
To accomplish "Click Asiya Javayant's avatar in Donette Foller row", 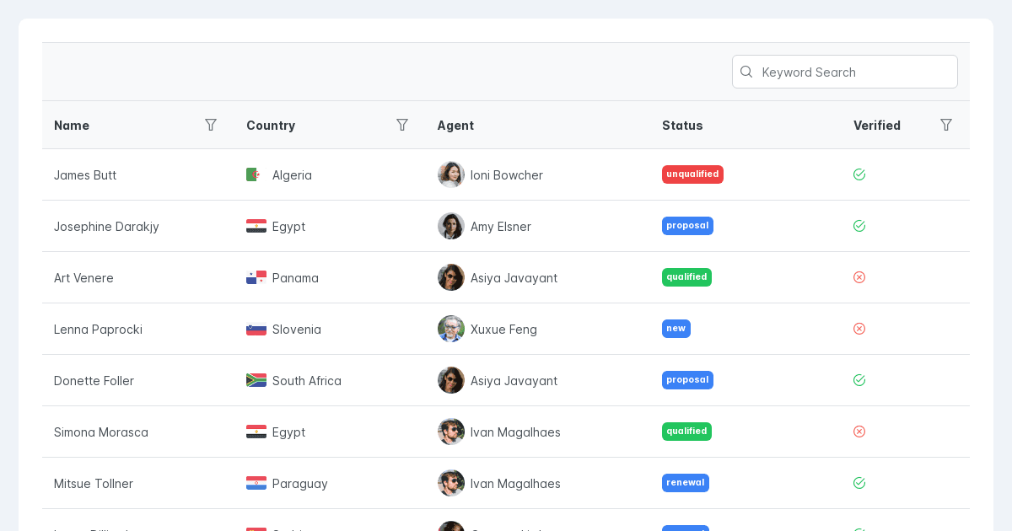I will (451, 380).
